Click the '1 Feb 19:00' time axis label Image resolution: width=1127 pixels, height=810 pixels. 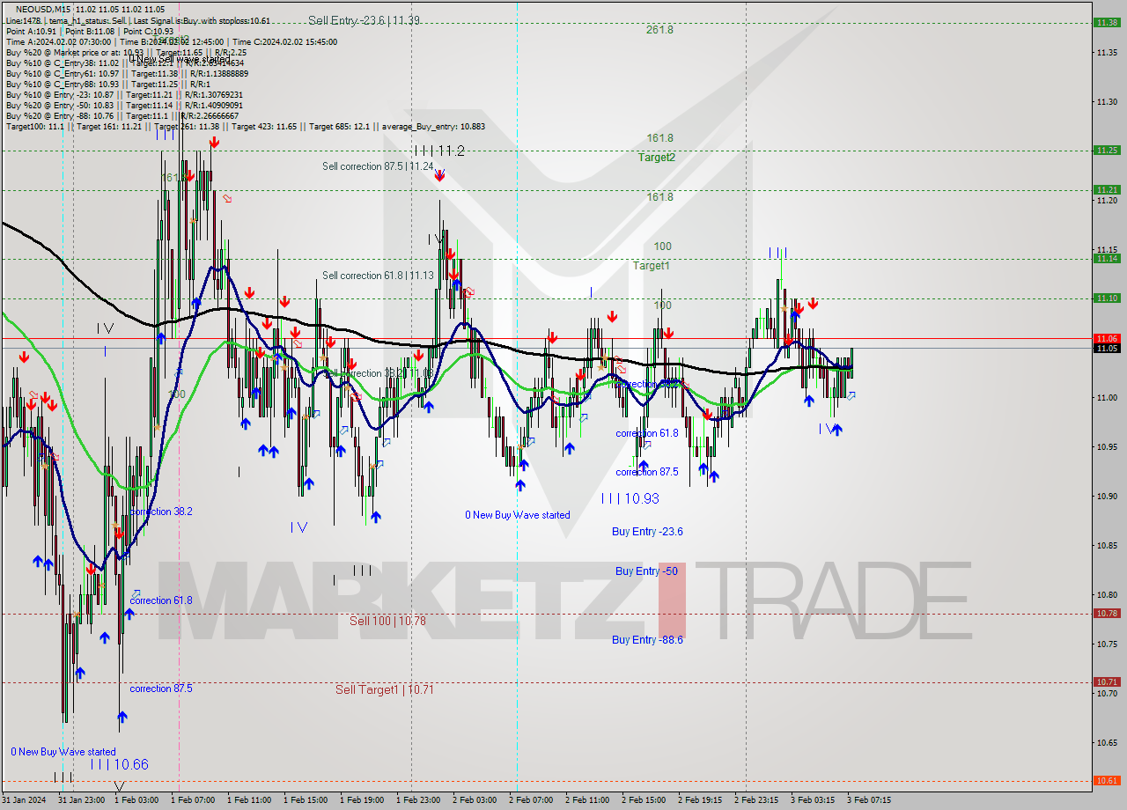pos(362,800)
